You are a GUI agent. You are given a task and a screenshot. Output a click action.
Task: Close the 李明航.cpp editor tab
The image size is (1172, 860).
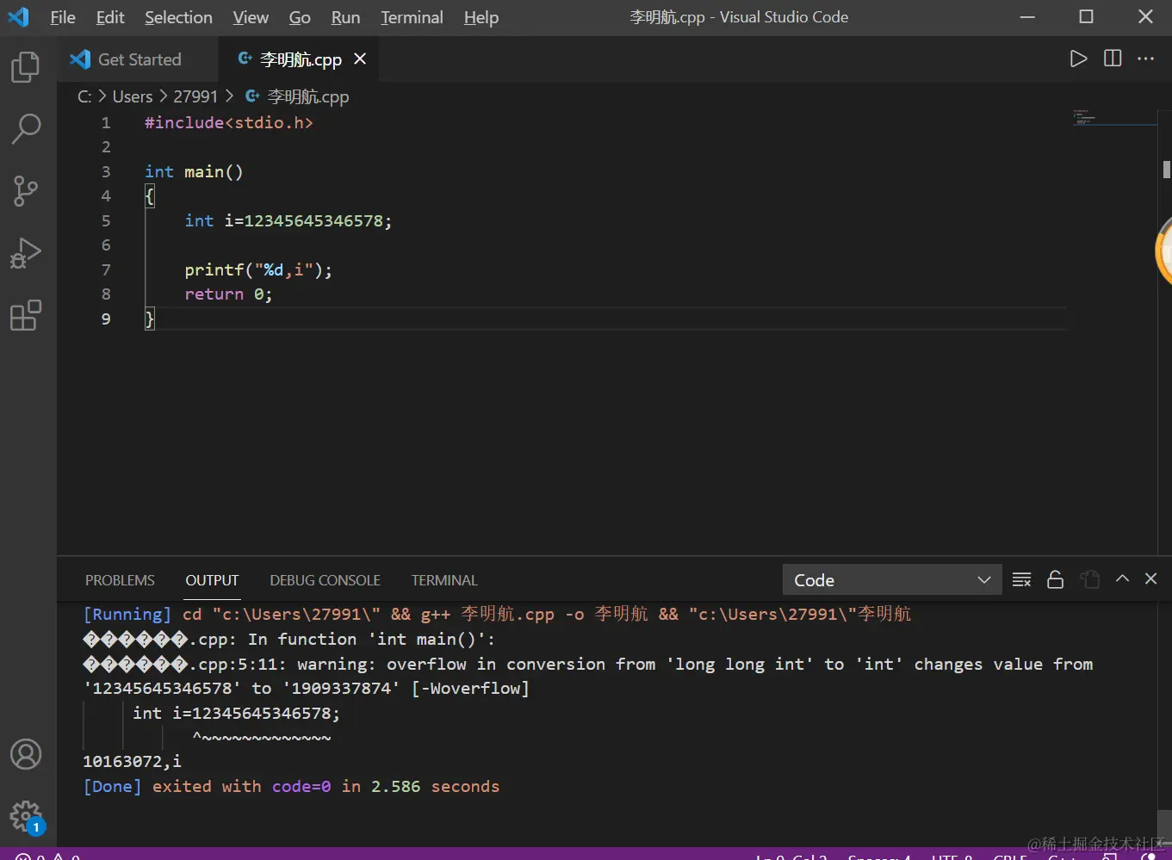360,59
